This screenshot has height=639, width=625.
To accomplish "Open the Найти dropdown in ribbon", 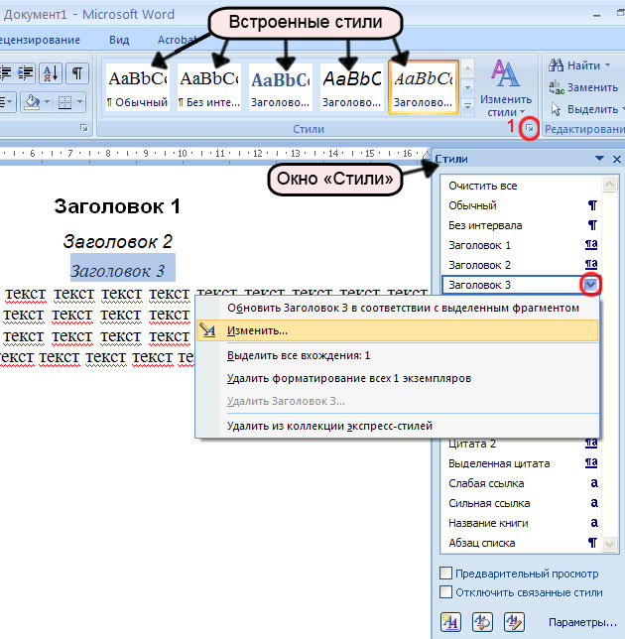I will click(583, 65).
